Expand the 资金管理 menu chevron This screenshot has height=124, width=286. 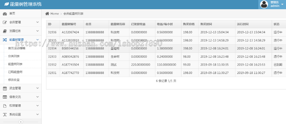coord(37,88)
